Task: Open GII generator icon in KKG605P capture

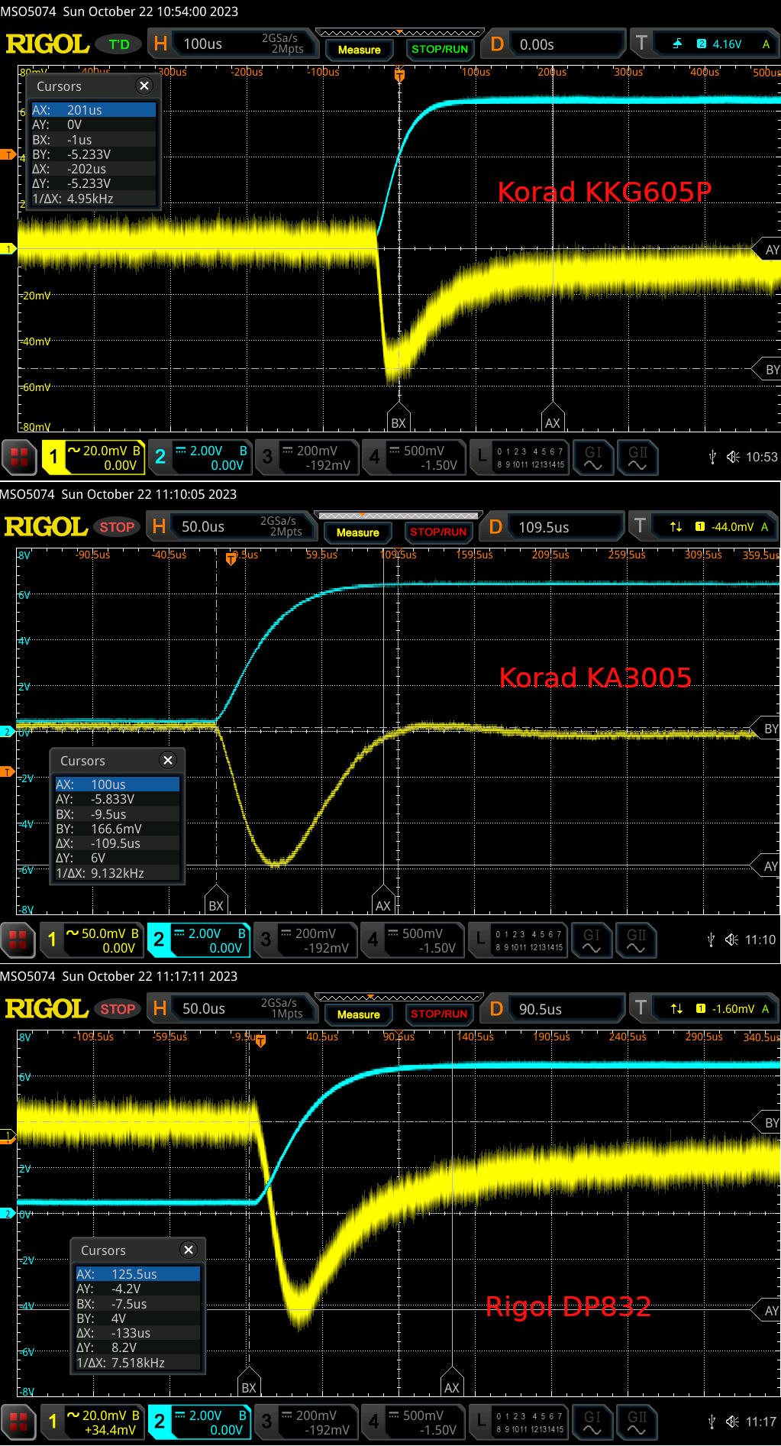Action: 637,457
